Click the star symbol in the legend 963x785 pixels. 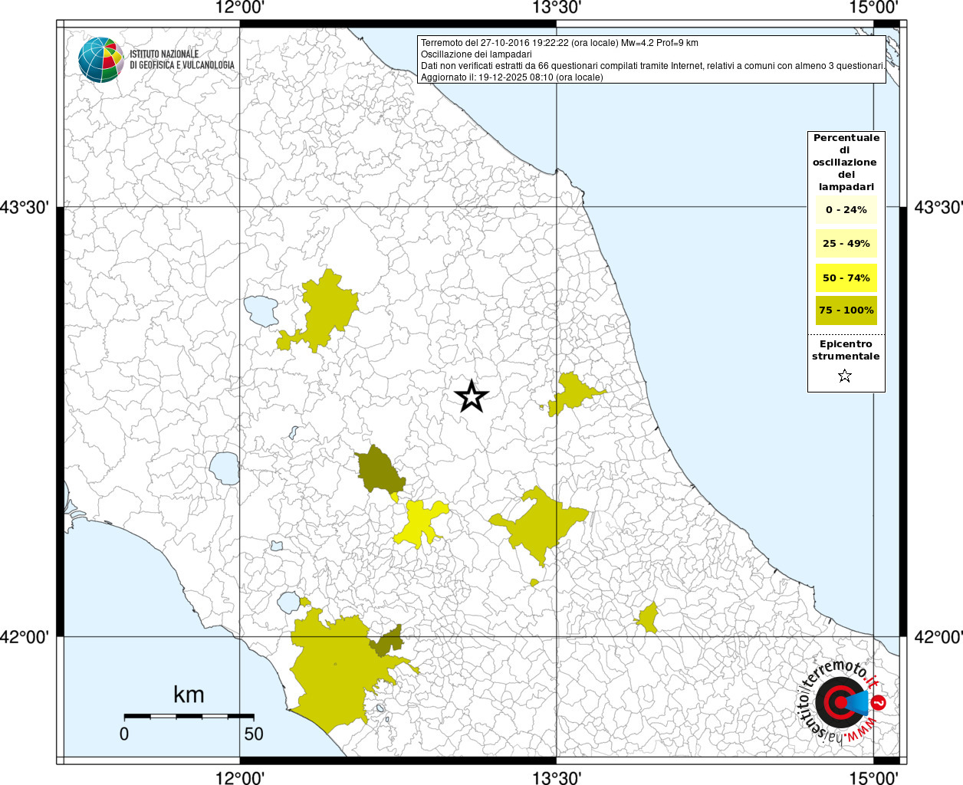click(845, 376)
